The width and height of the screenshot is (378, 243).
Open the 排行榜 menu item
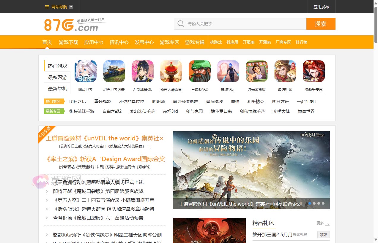click(x=301, y=42)
